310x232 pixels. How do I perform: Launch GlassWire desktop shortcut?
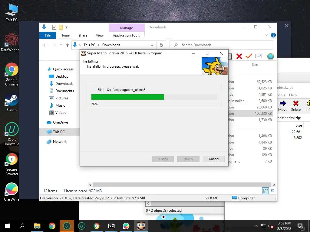(12, 192)
